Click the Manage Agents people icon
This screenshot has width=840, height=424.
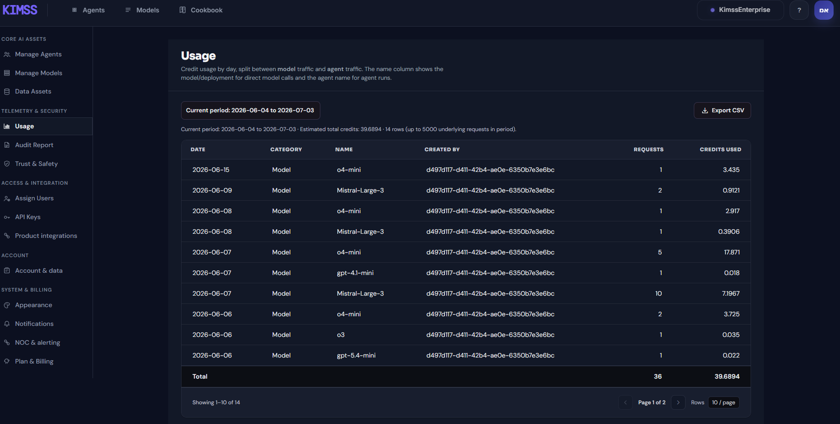click(7, 55)
